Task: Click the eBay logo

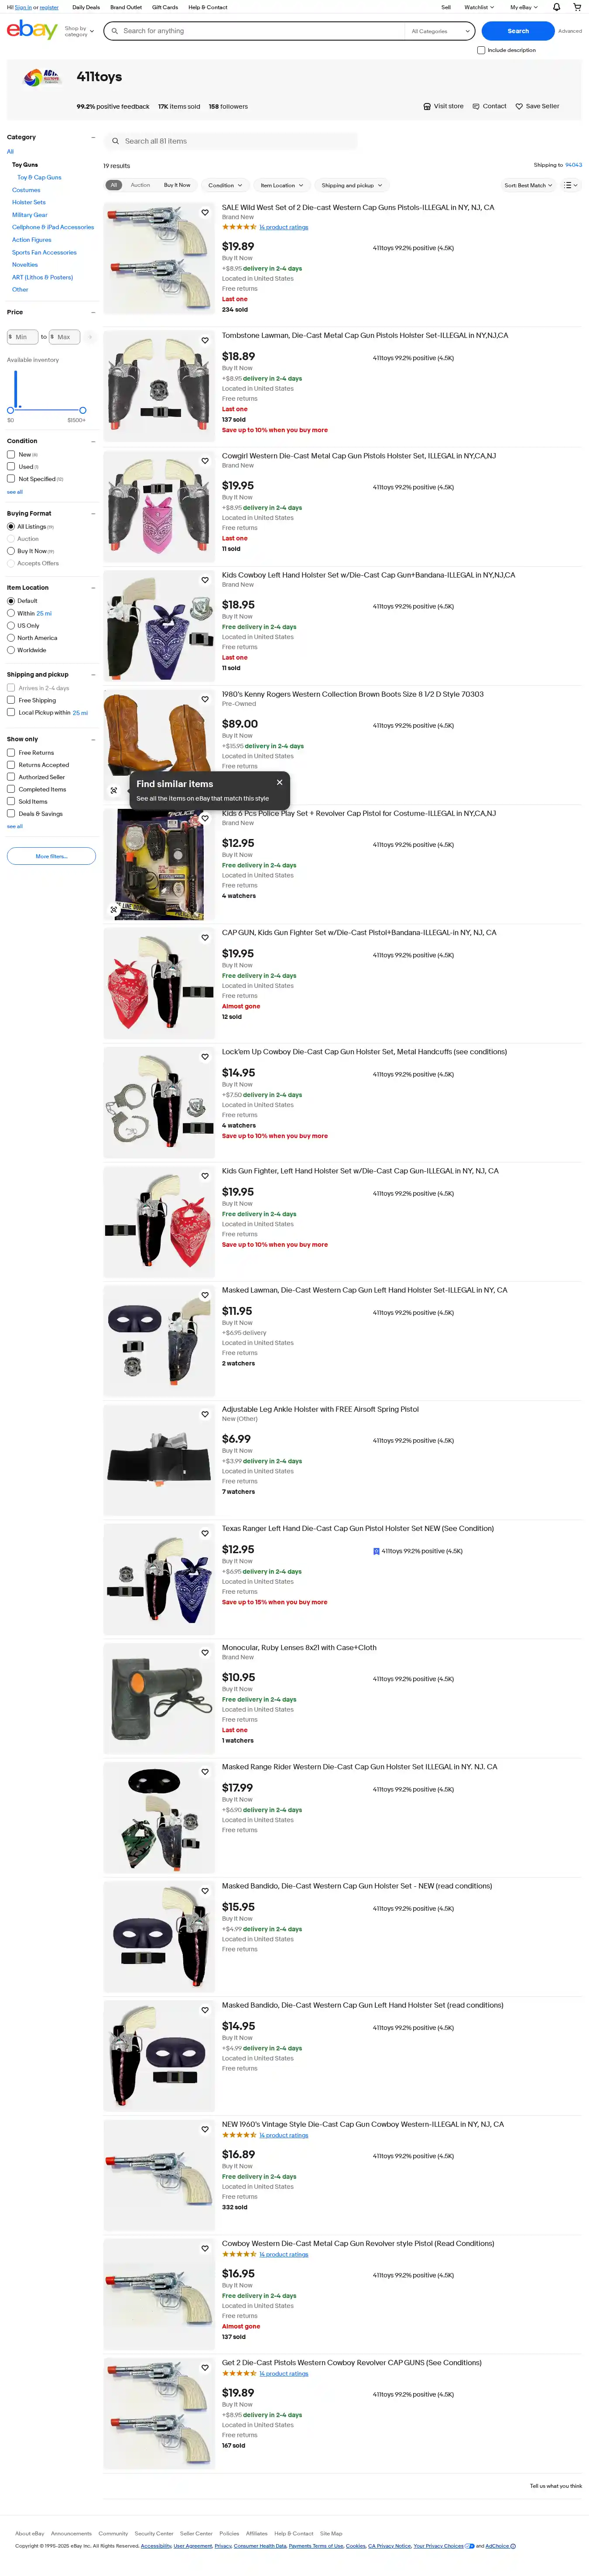Action: pyautogui.click(x=32, y=30)
